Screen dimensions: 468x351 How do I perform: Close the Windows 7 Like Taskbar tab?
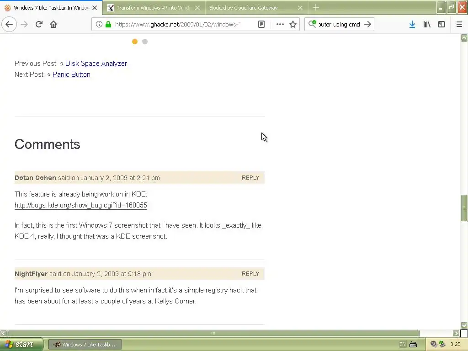pyautogui.click(x=95, y=8)
